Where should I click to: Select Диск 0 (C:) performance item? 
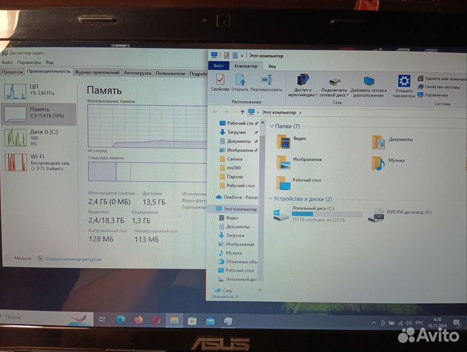point(38,138)
